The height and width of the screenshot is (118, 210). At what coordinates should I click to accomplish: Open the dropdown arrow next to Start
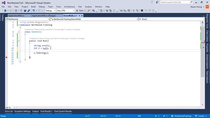coord(85,11)
